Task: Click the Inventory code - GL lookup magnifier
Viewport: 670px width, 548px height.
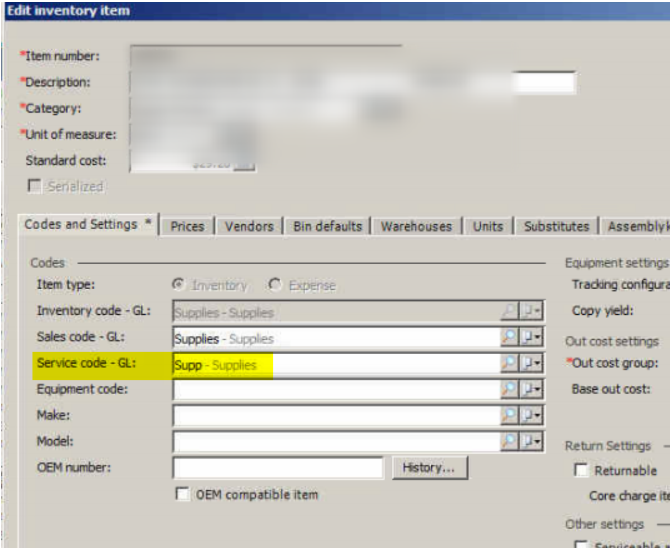Action: tap(509, 311)
